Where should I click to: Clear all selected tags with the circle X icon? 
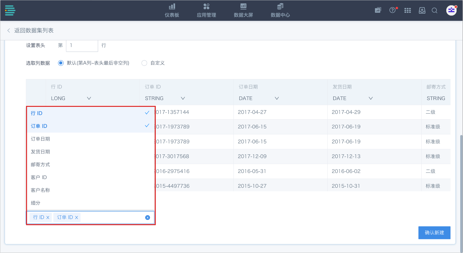[148, 217]
